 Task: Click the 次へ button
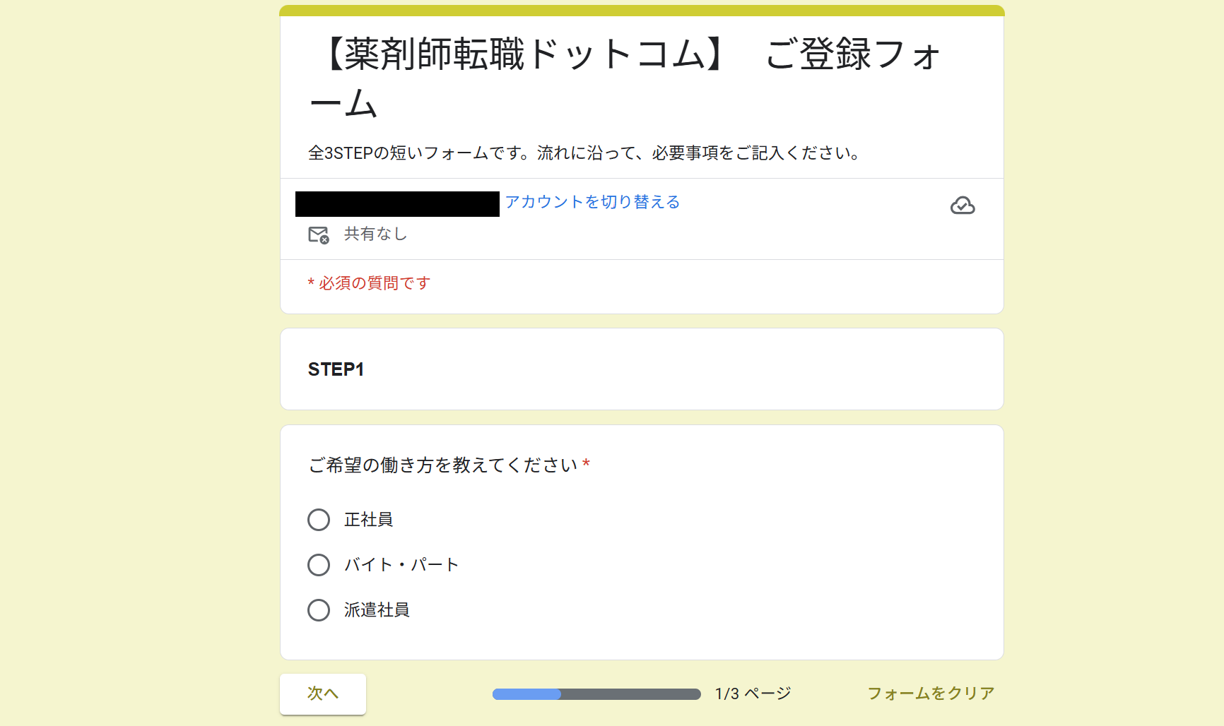(322, 694)
